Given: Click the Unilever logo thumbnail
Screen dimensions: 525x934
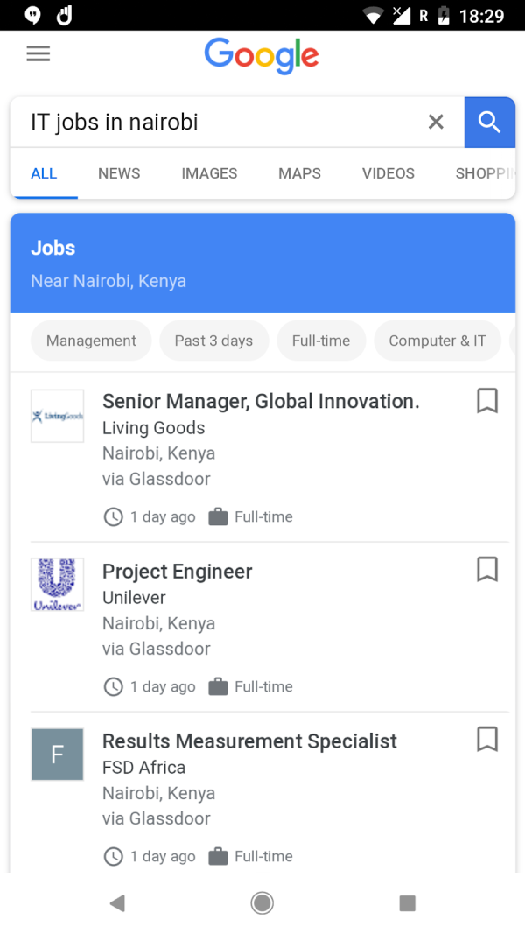Looking at the screenshot, I should (x=57, y=584).
